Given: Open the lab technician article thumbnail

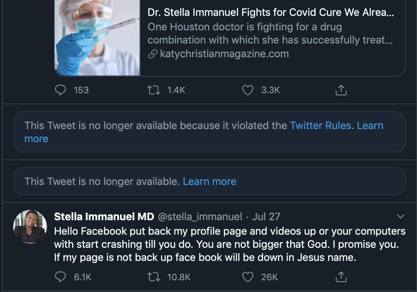Looking at the screenshot, I should pos(97,37).
